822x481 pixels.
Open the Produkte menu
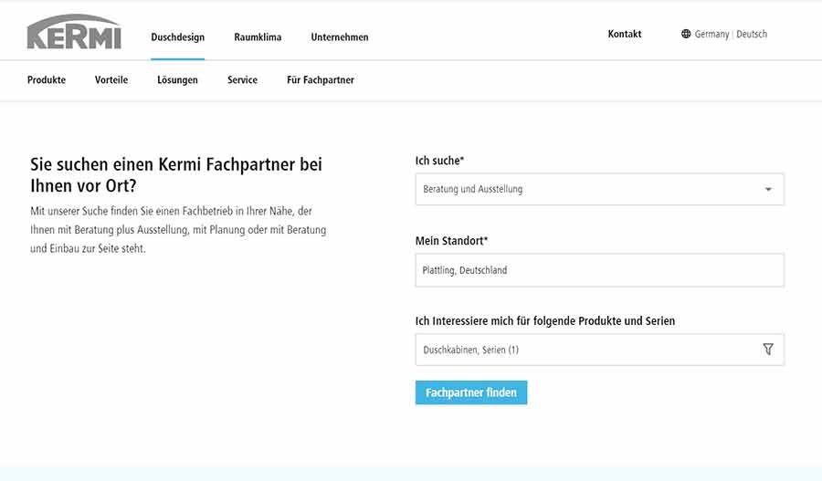(x=47, y=80)
